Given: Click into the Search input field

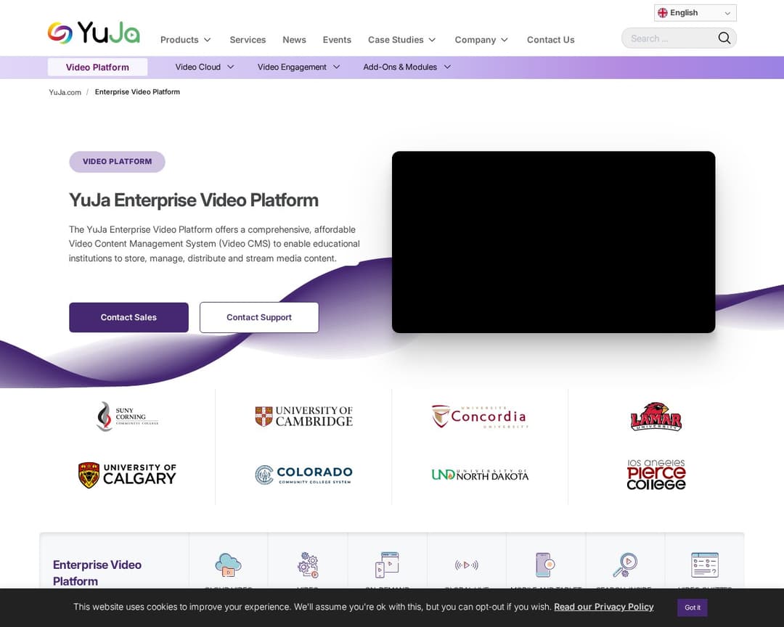Looking at the screenshot, I should pyautogui.click(x=670, y=38).
